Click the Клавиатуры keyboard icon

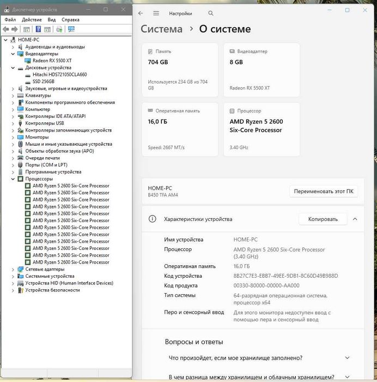pyautogui.click(x=21, y=95)
